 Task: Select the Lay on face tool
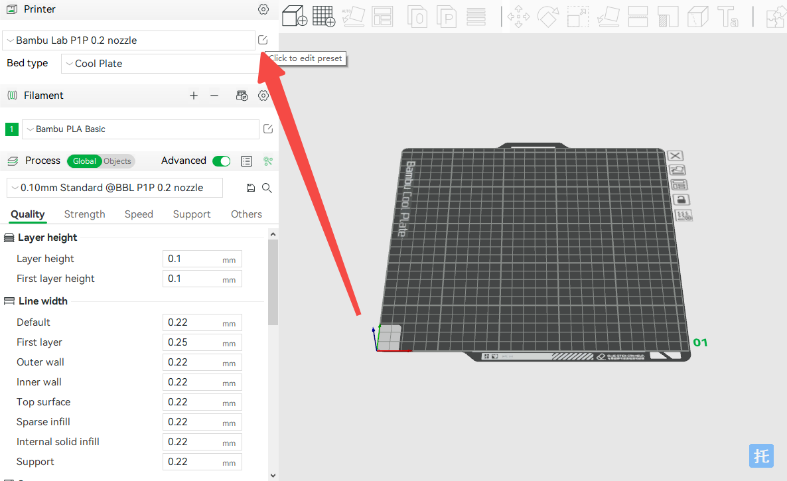(608, 17)
